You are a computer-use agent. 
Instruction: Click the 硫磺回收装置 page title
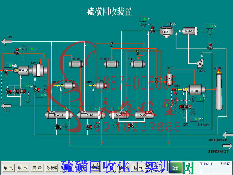110,12
